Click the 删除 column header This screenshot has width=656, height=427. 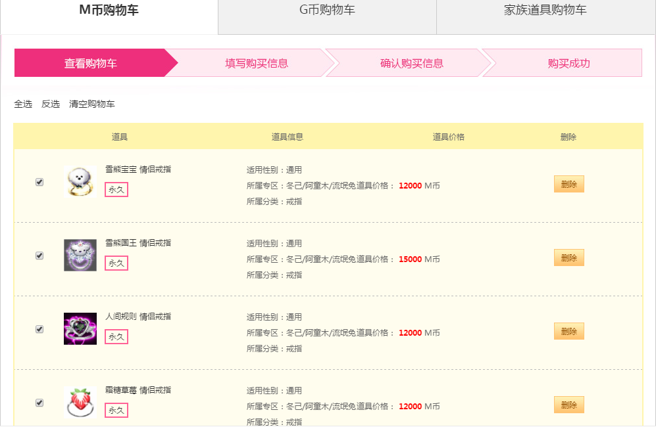[x=568, y=137]
